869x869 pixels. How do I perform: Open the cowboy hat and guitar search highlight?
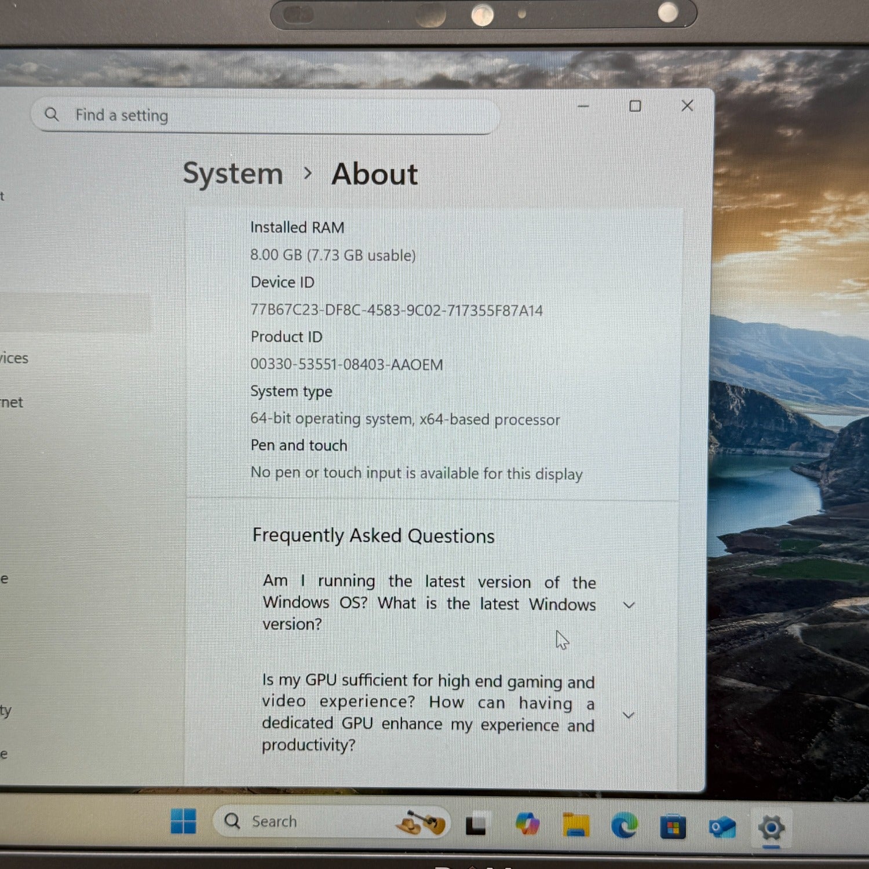tap(421, 823)
